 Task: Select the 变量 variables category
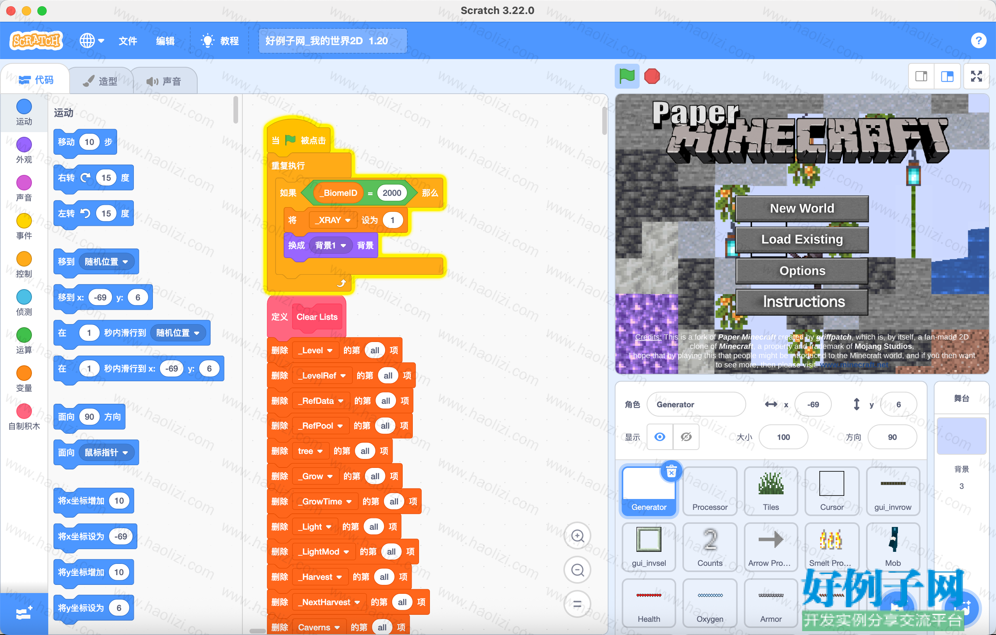tap(24, 379)
